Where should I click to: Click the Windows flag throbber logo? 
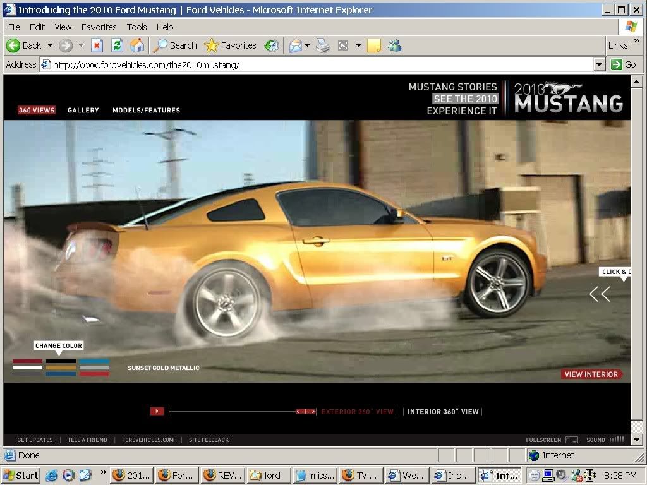(631, 27)
